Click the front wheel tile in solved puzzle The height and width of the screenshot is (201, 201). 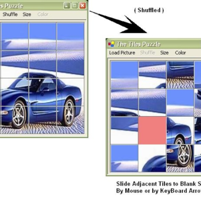pos(15,120)
